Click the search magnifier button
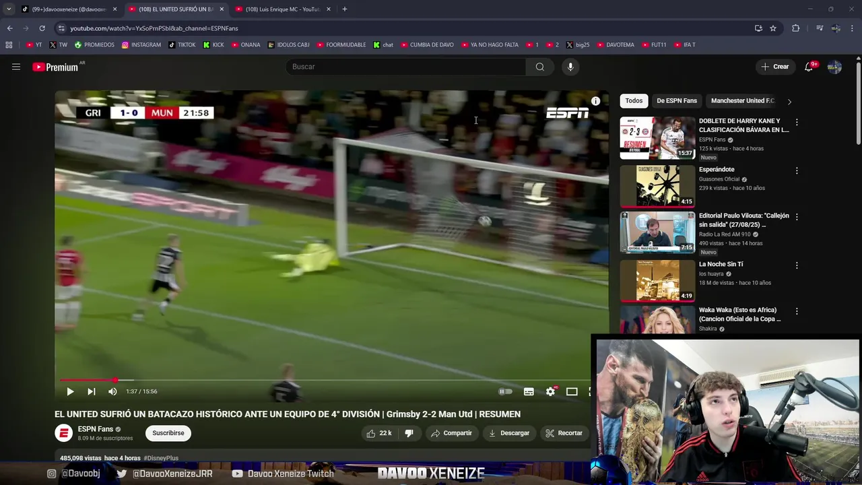Screen dimensions: 862x485 539,67
